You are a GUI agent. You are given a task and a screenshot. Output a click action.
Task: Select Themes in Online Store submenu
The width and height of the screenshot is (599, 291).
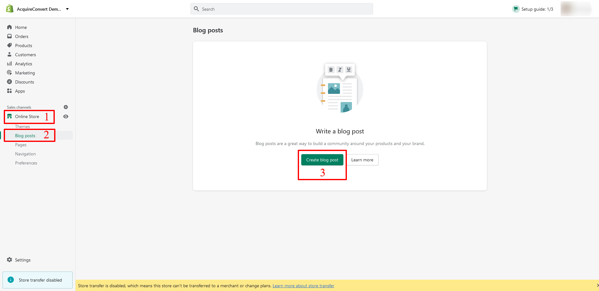click(23, 127)
